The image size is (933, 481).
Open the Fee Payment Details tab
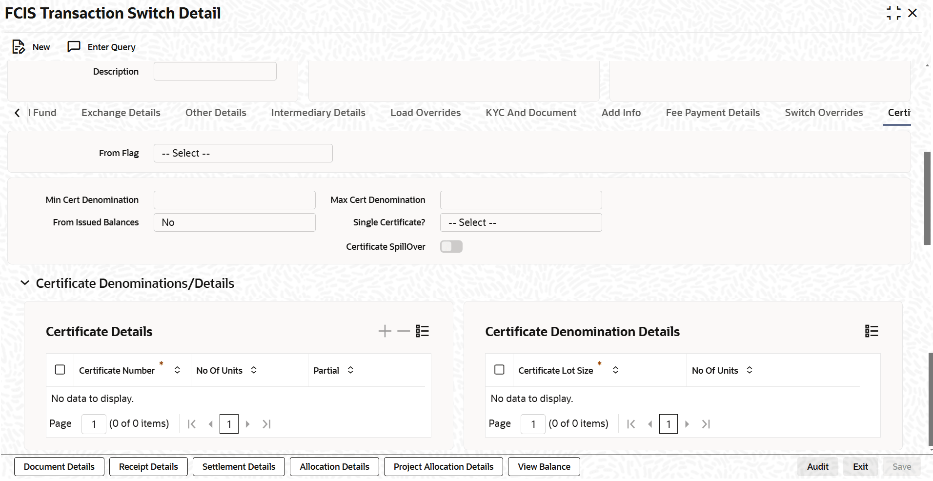(x=713, y=113)
